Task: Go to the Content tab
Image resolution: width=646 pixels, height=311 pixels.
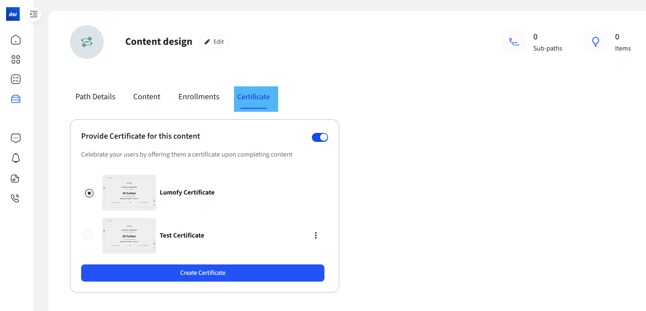Action: click(147, 97)
